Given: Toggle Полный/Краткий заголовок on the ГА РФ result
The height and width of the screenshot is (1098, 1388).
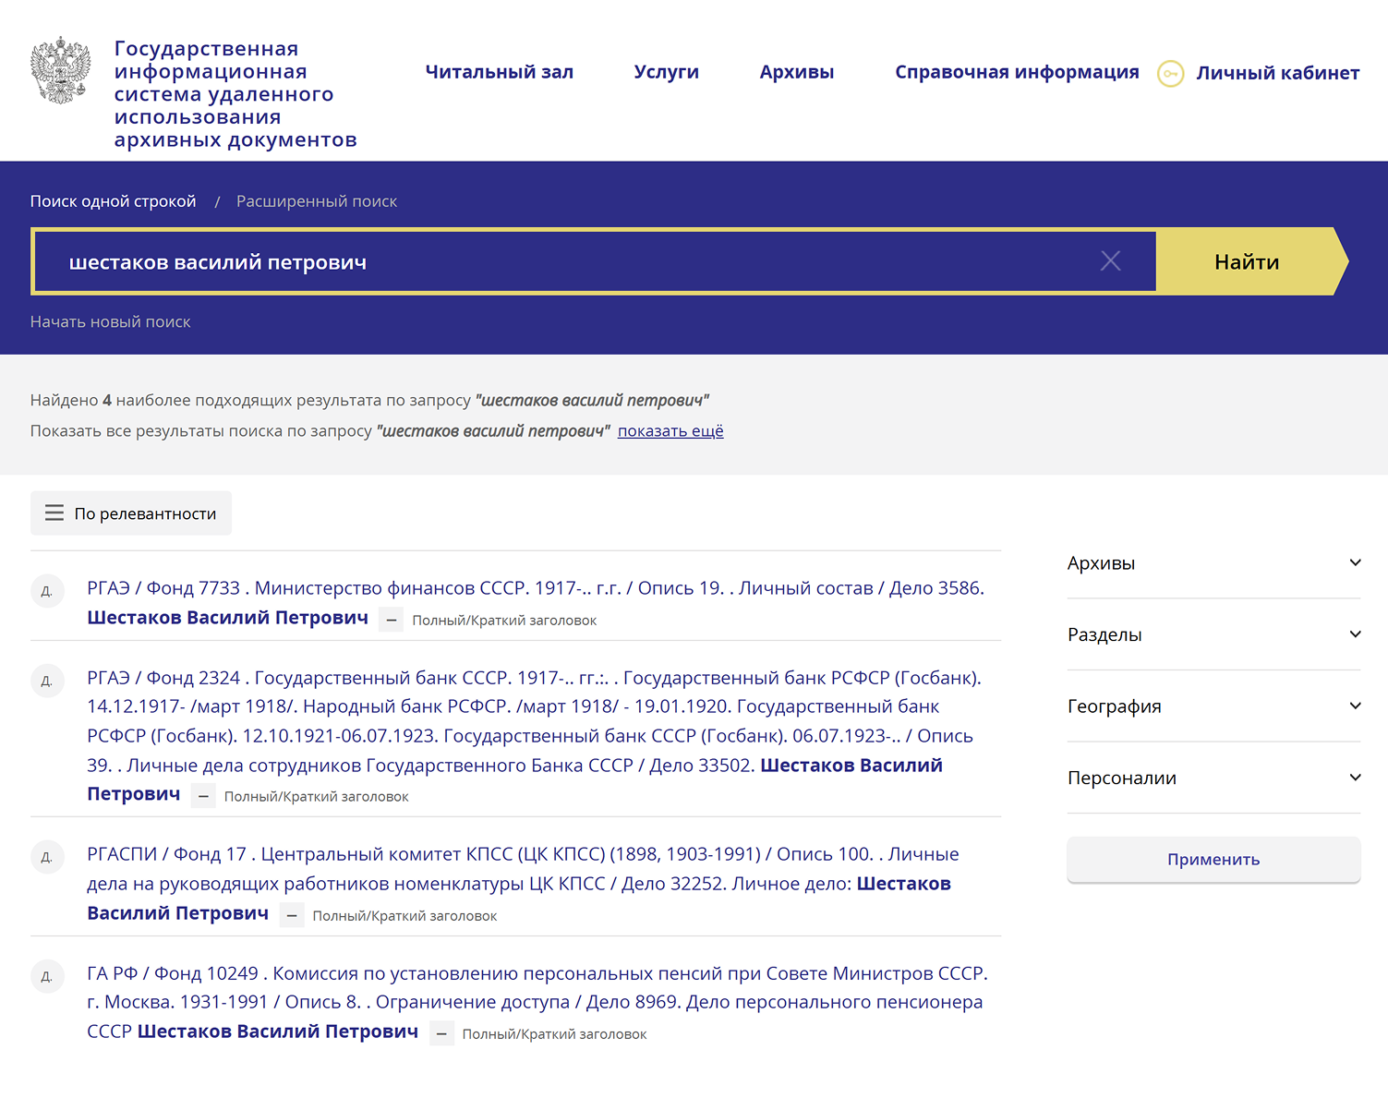Looking at the screenshot, I should point(441,1032).
